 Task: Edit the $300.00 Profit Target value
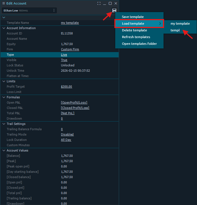coord(66,87)
